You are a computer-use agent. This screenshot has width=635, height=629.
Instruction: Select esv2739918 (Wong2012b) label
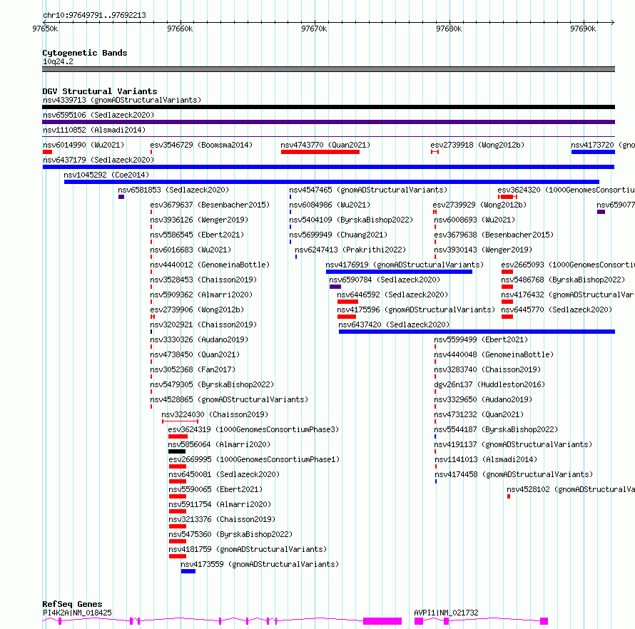[477, 145]
